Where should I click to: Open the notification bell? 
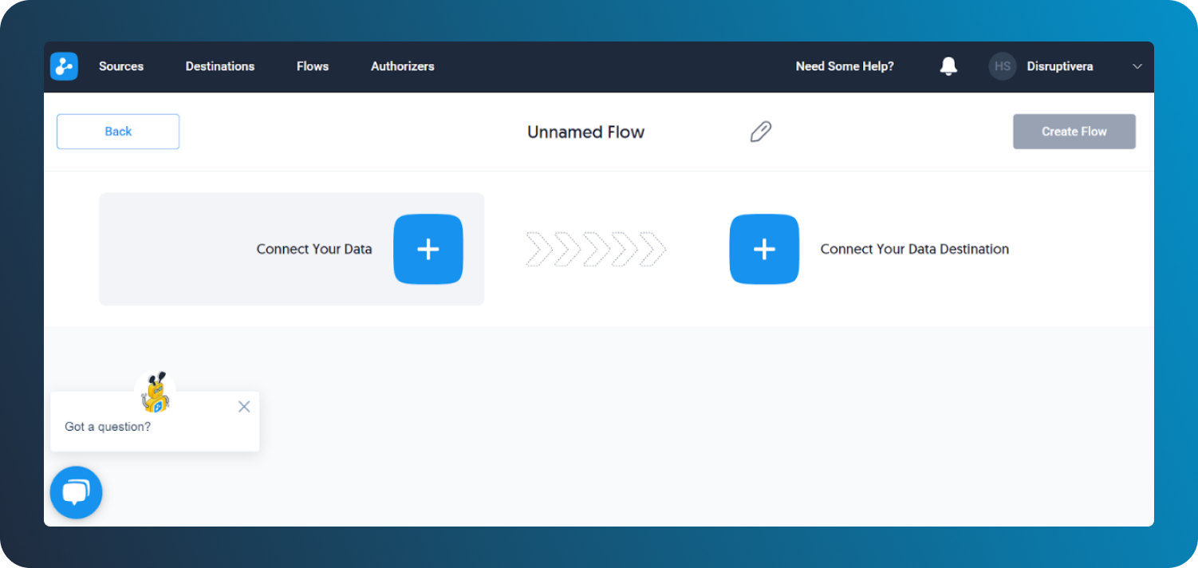(948, 66)
